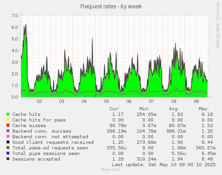Screen dimensions: 222x175
Task: Click the Sessions accepted current value 1.29
Action: point(118,159)
